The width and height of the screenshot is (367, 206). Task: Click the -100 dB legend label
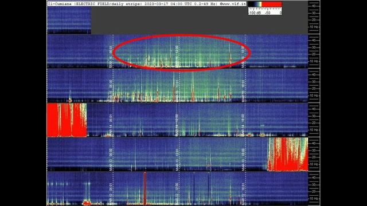pos(255,13)
